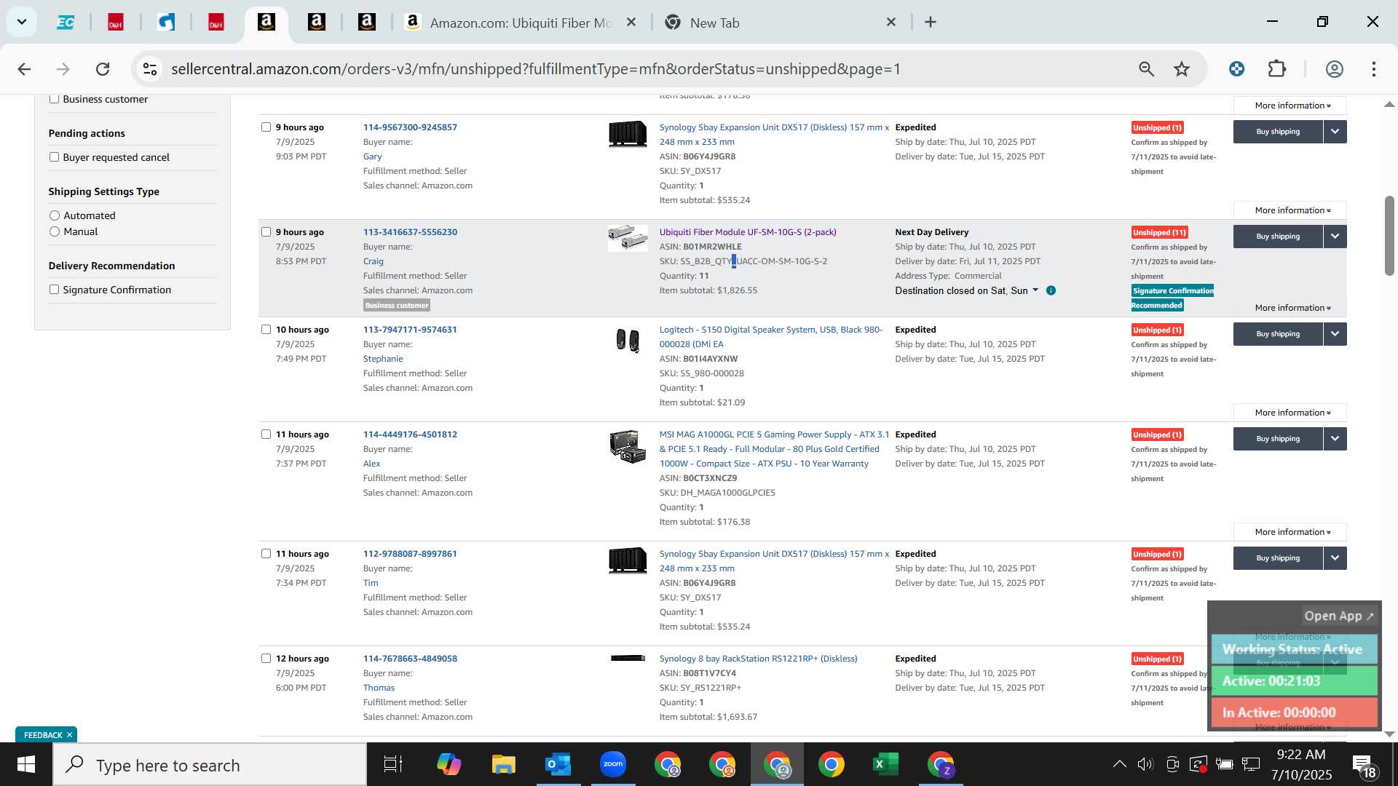Bookmark this page with the star icon
The width and height of the screenshot is (1398, 786).
tap(1182, 69)
